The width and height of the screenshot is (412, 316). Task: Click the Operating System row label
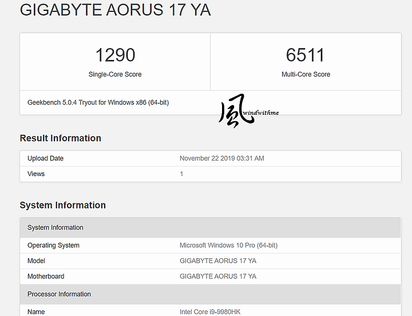(x=53, y=245)
